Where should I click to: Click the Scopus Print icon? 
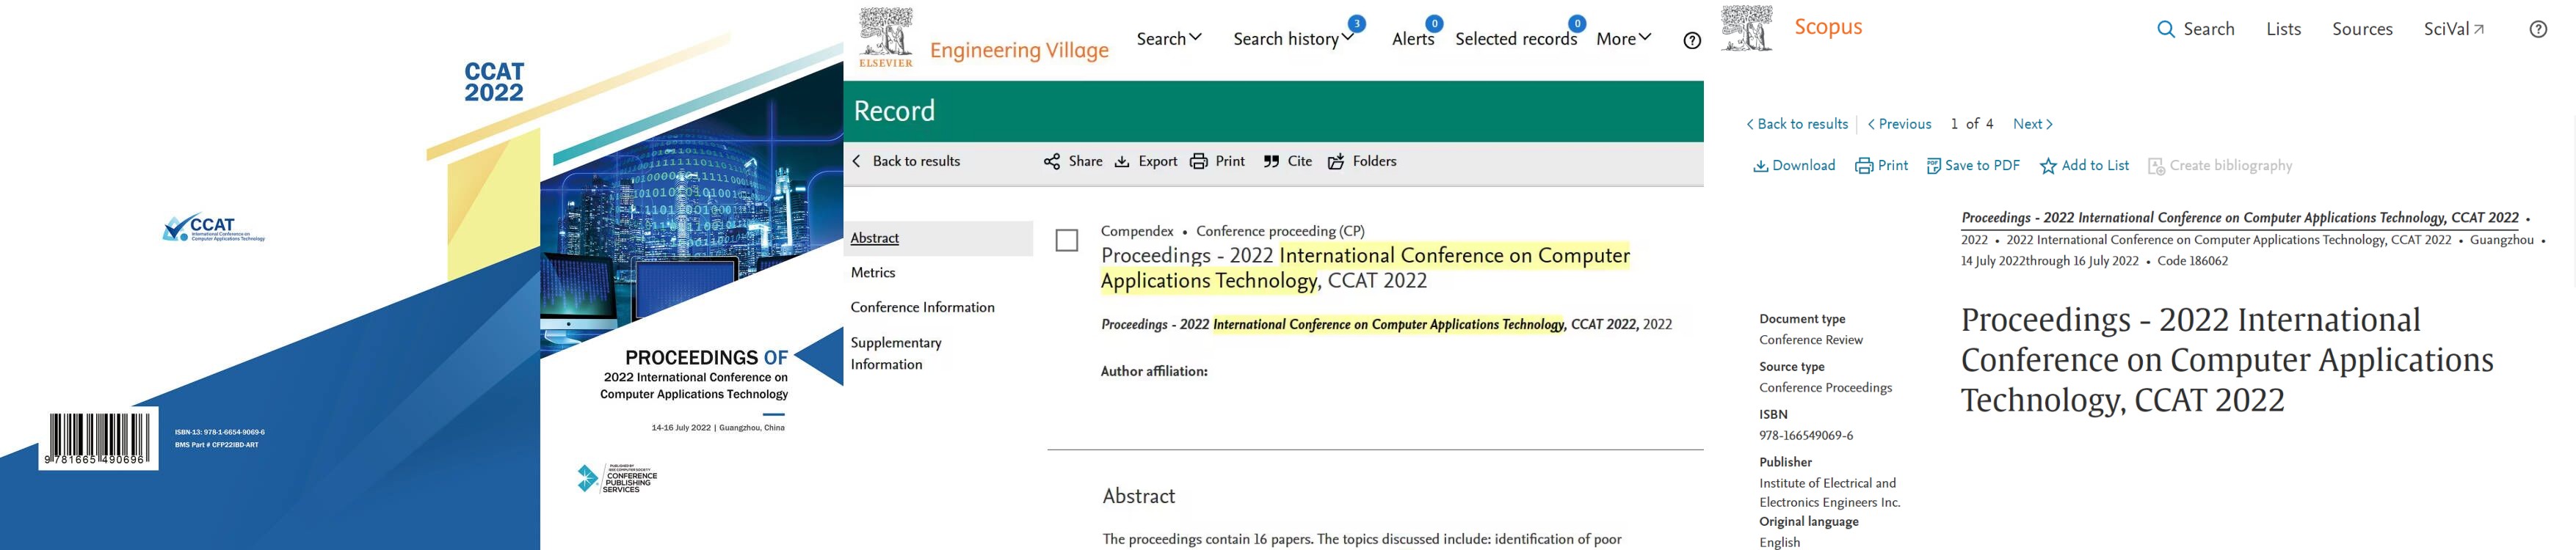tap(1864, 166)
